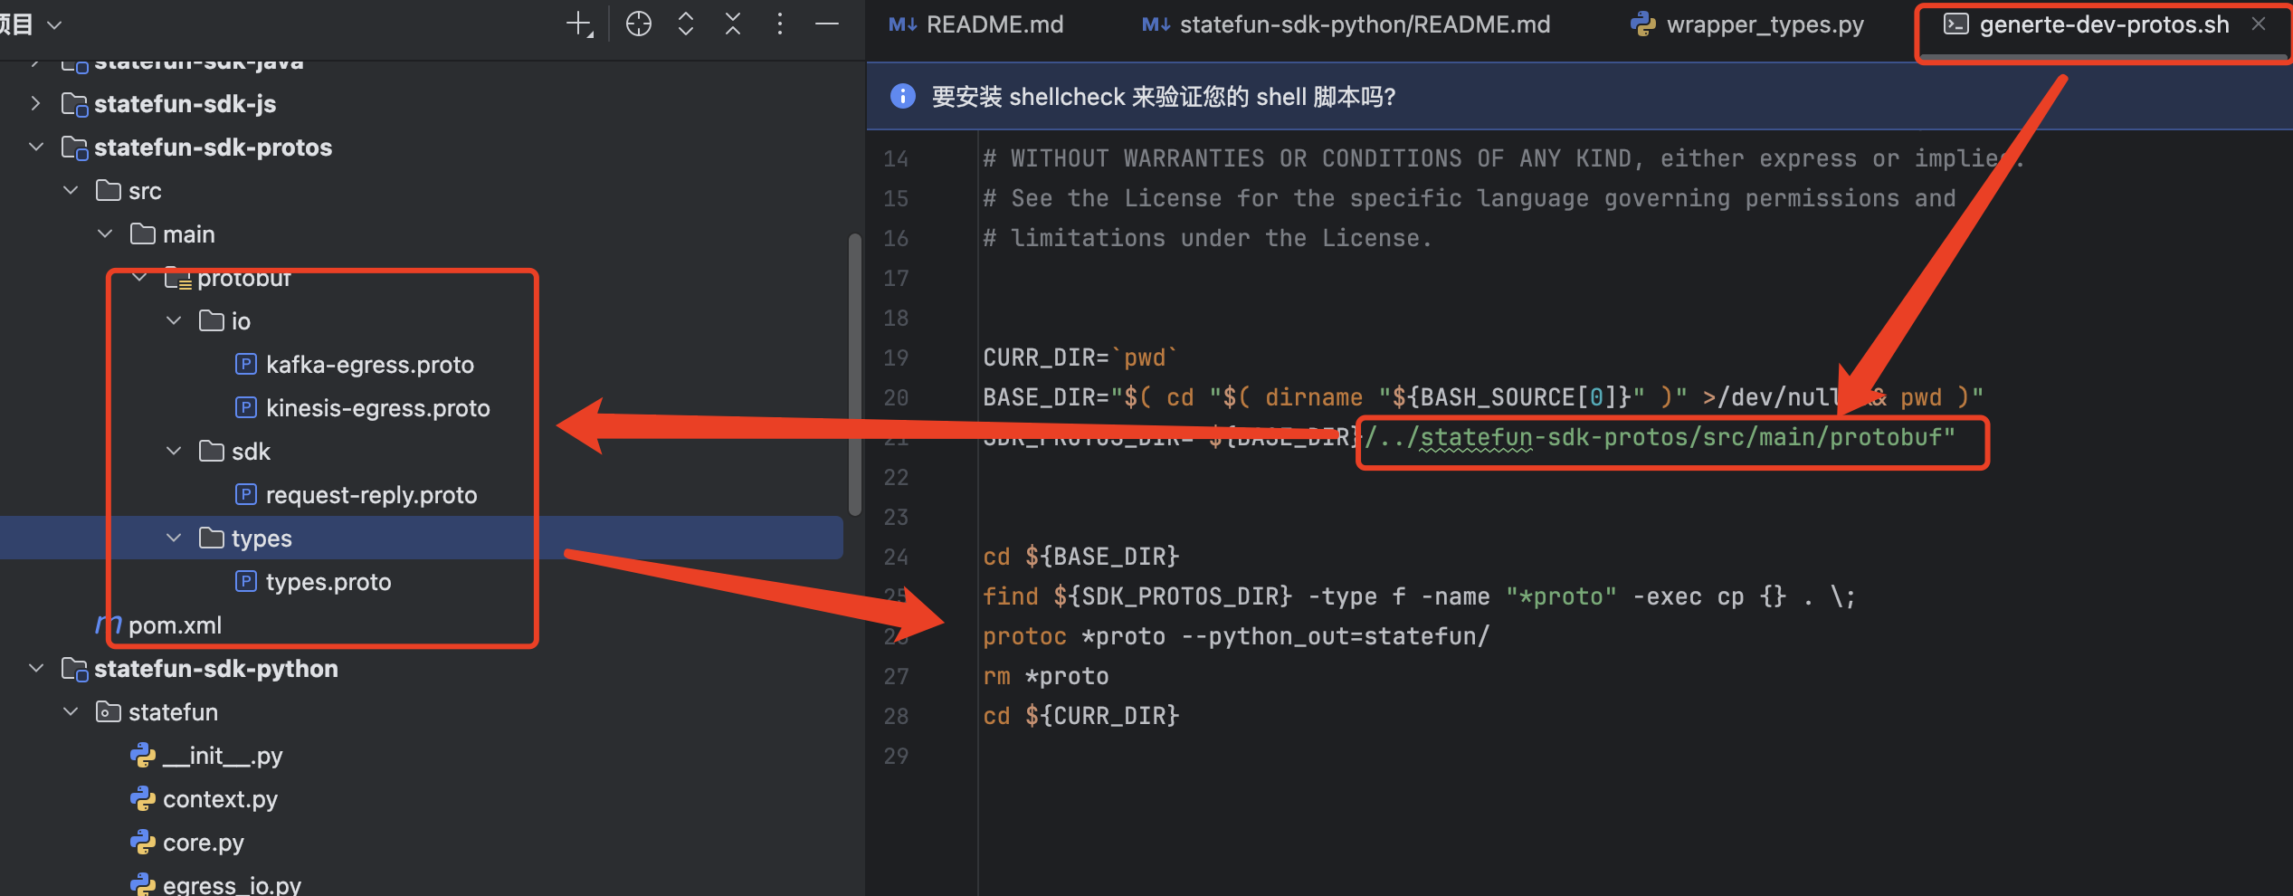
Task: Click the project tree vertical scrollbar
Action: (855, 375)
